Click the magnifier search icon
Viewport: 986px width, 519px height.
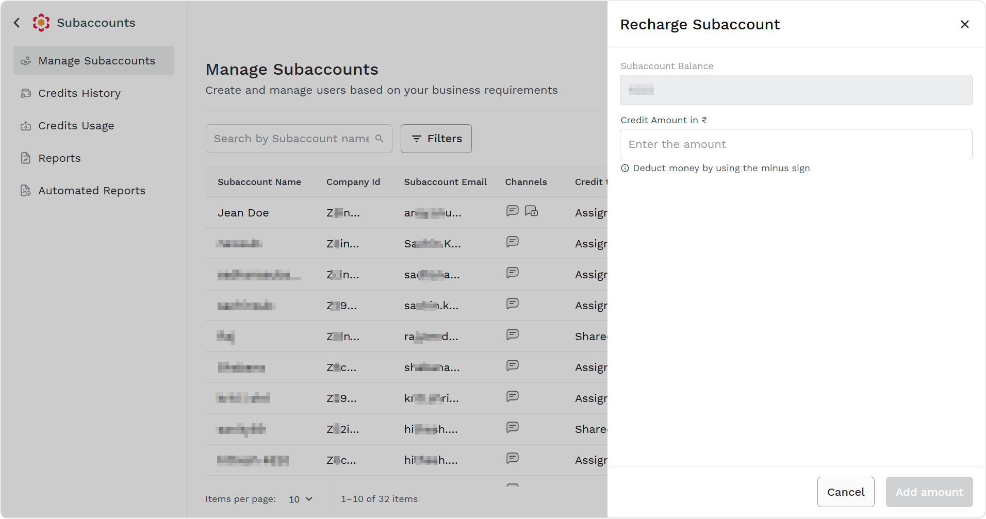[380, 139]
